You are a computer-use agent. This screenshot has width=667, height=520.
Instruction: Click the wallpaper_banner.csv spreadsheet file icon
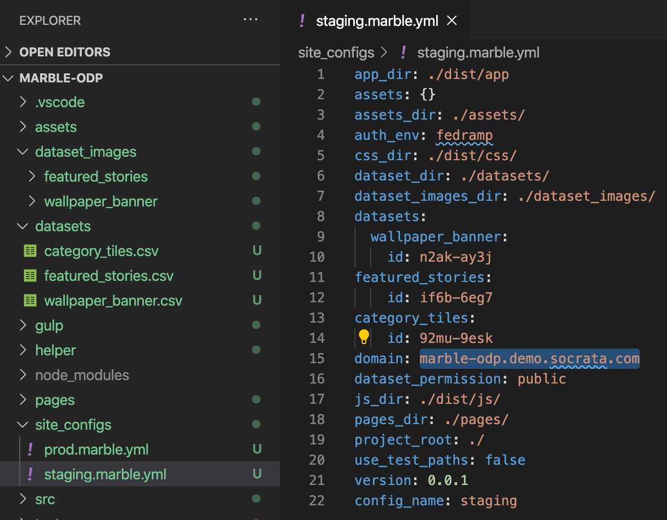pyautogui.click(x=30, y=301)
